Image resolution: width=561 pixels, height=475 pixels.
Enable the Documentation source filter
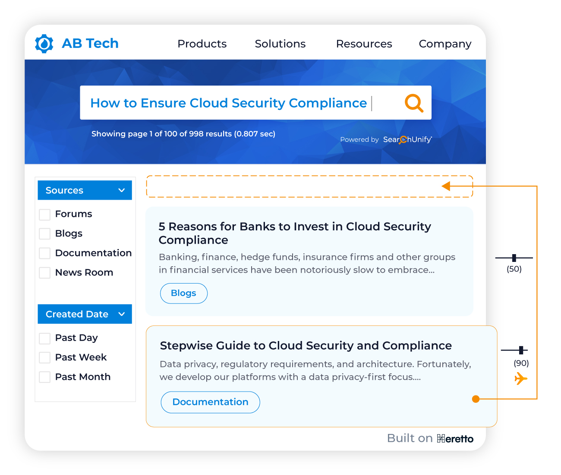[45, 253]
